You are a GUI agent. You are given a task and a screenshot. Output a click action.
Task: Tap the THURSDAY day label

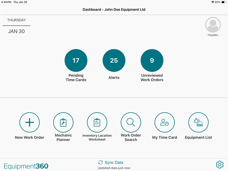(17, 20)
